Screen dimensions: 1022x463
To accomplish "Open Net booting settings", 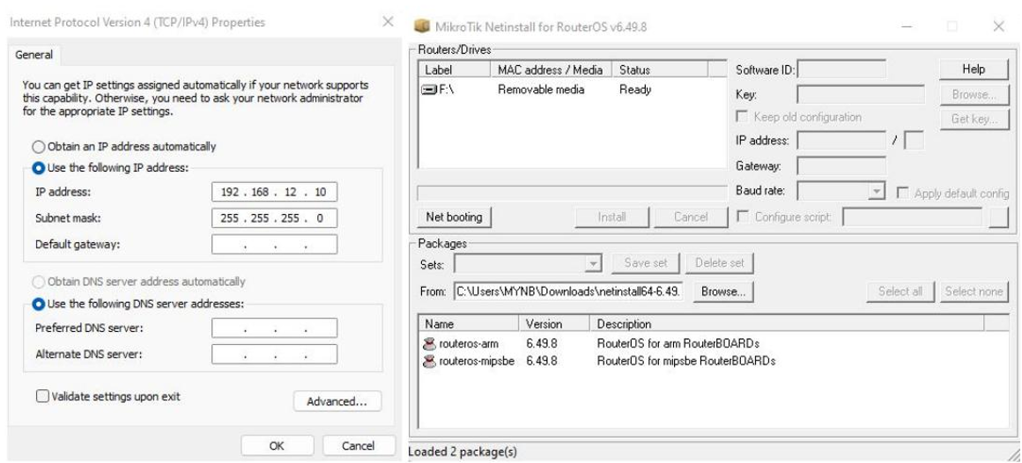I will tap(455, 217).
